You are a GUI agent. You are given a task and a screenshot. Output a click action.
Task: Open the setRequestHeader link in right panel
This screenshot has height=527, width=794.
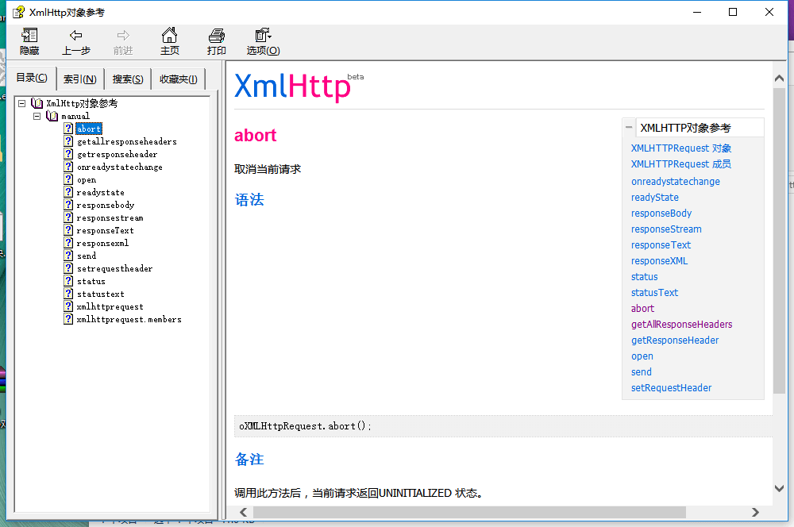pyautogui.click(x=673, y=387)
